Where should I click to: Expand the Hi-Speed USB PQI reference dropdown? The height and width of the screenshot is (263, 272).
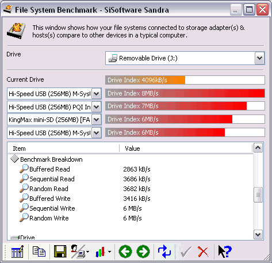tap(96, 107)
